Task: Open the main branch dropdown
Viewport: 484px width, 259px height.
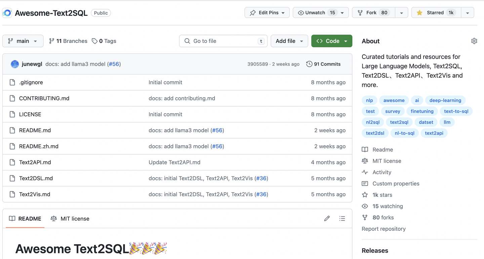Action: tap(23, 41)
